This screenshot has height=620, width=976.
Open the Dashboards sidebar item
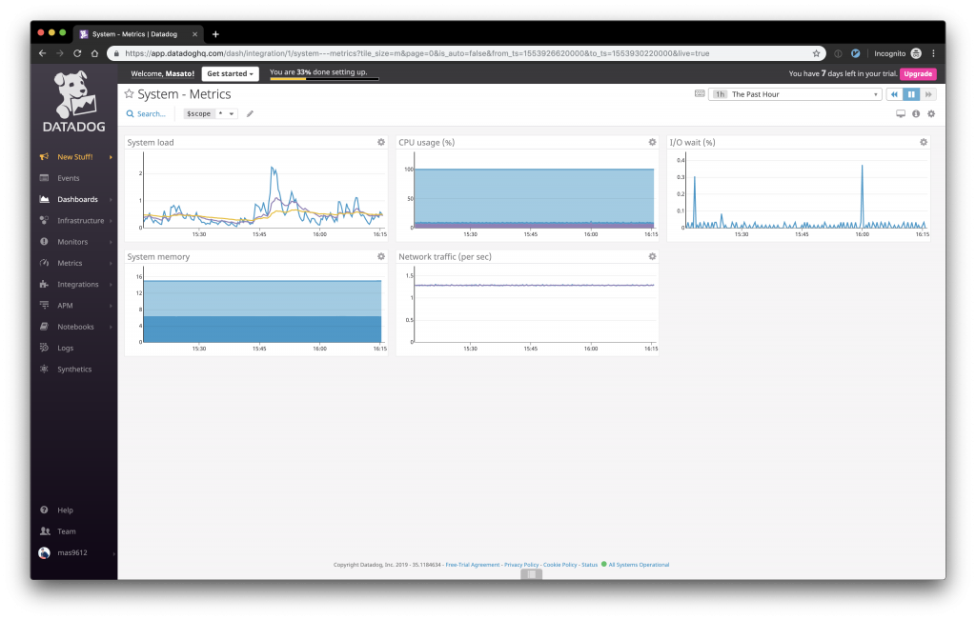[77, 199]
